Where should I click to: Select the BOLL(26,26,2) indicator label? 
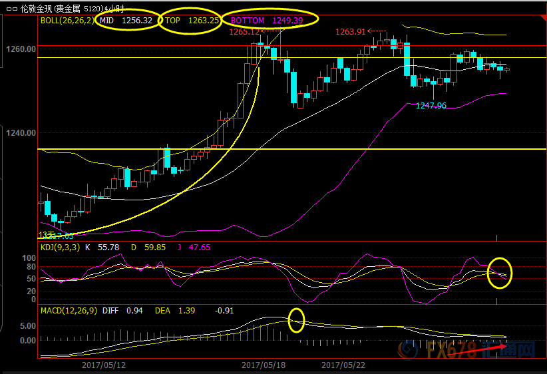pyautogui.click(x=68, y=21)
